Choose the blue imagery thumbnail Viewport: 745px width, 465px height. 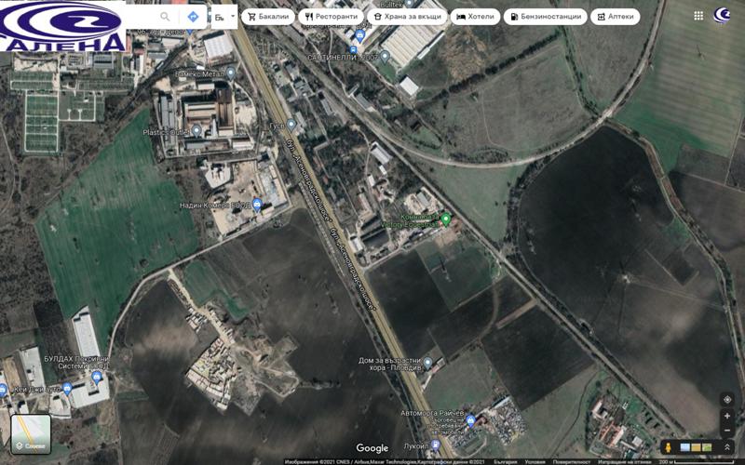pos(685,447)
